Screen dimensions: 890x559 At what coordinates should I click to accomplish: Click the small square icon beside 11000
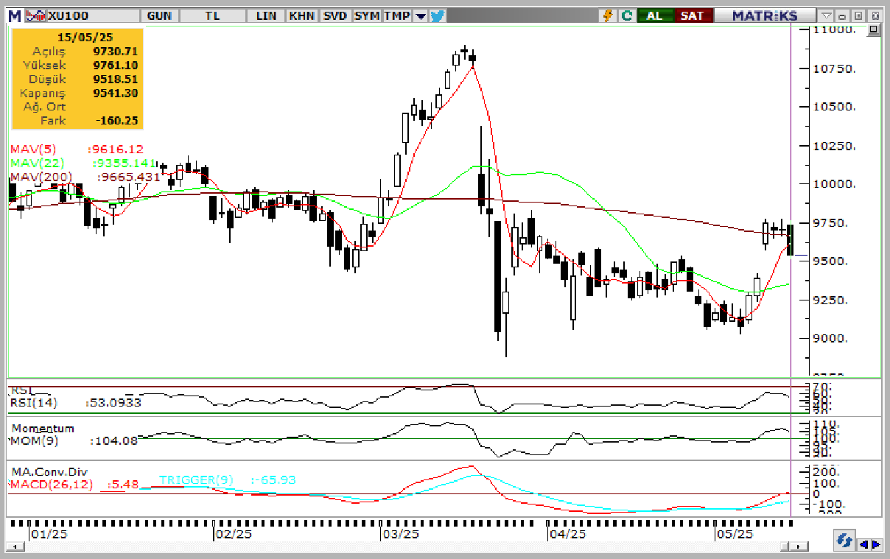coord(874,30)
